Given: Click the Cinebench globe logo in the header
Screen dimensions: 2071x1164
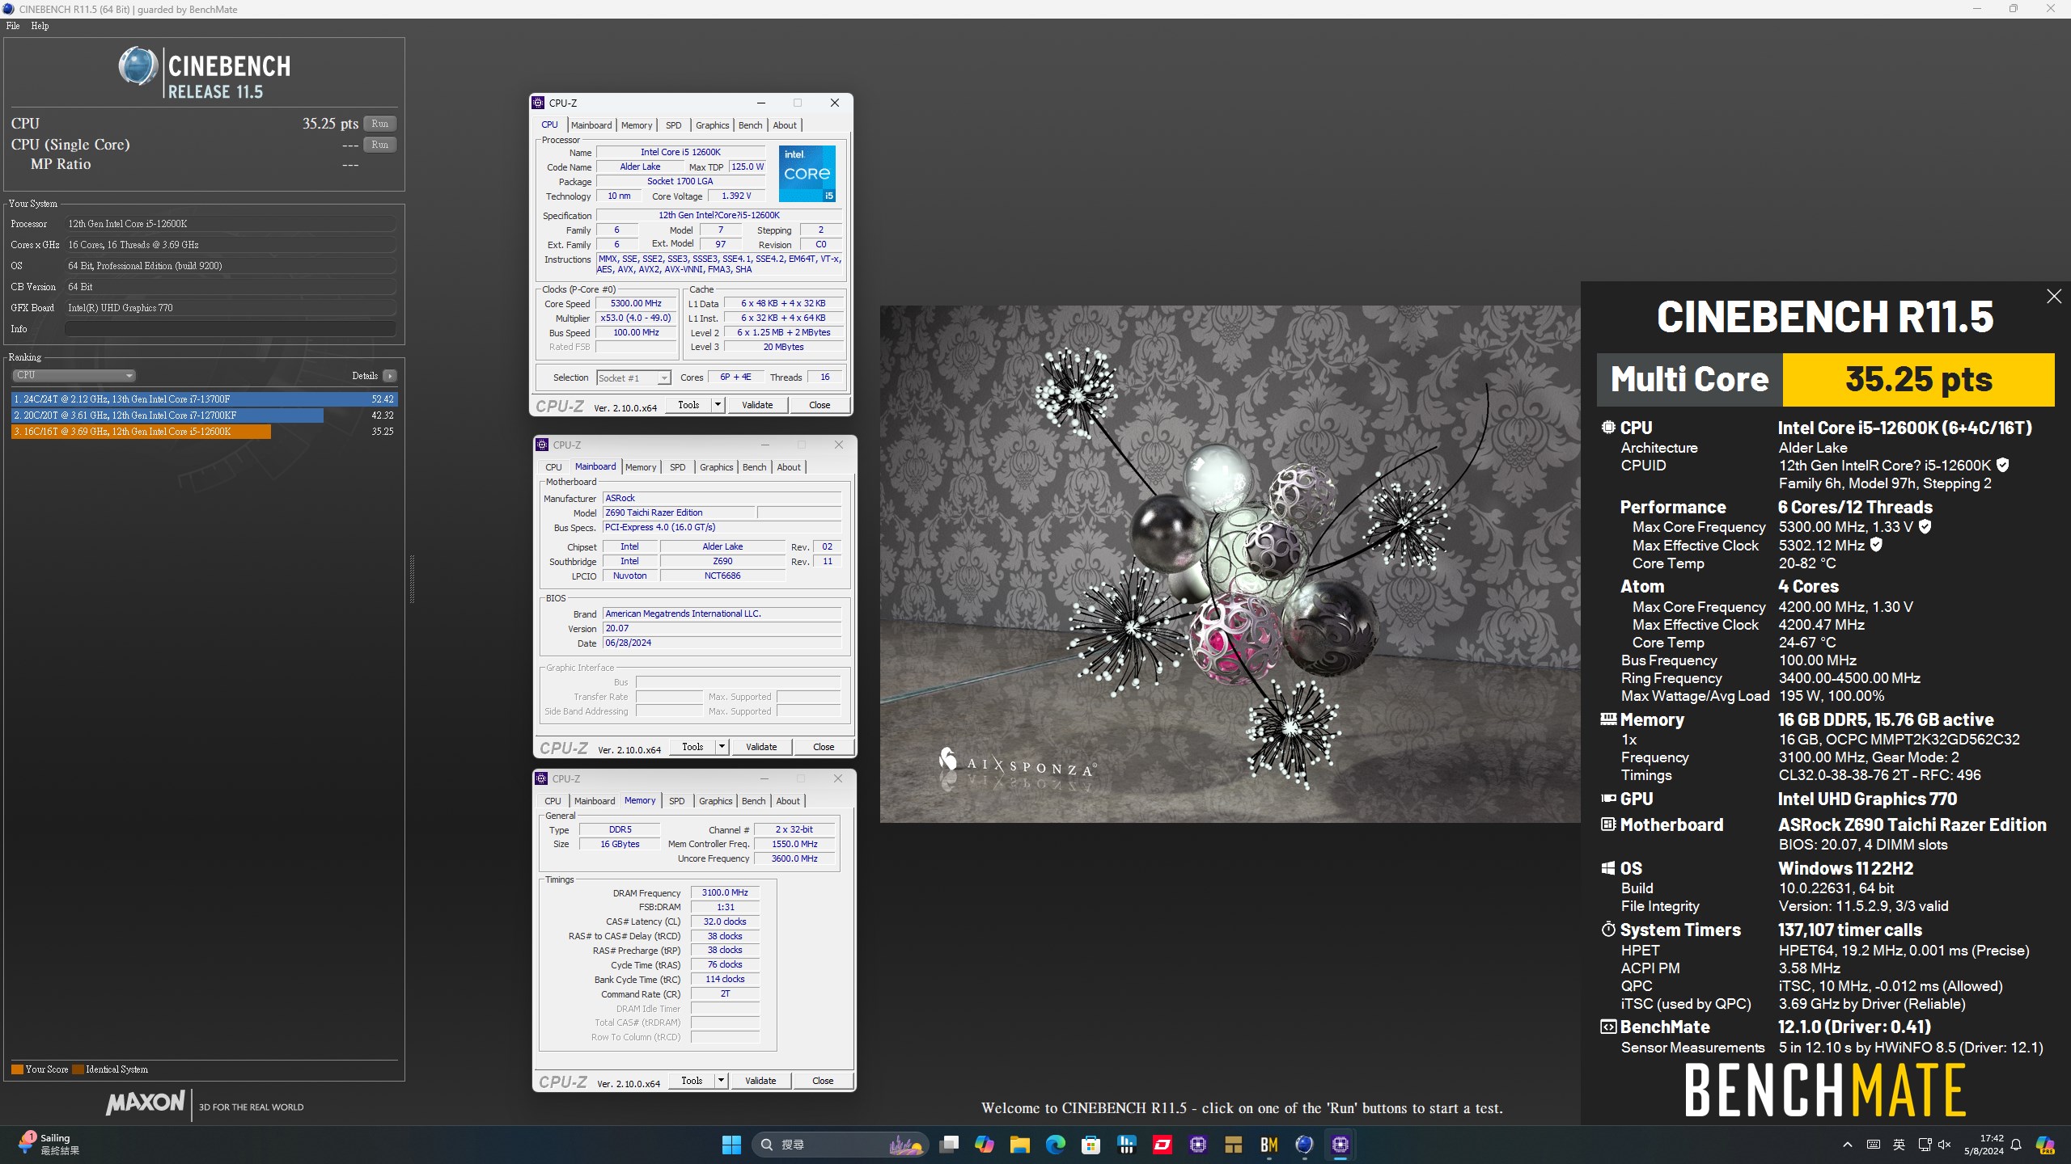Looking at the screenshot, I should [138, 66].
